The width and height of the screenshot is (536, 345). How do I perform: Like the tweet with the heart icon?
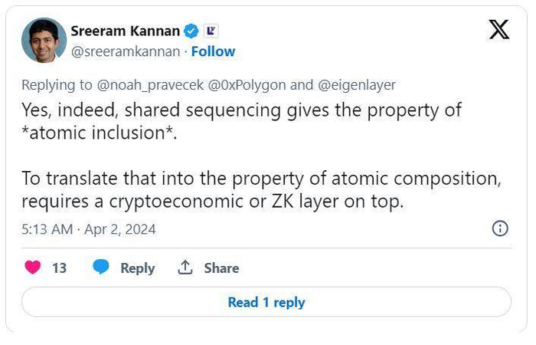pyautogui.click(x=33, y=268)
